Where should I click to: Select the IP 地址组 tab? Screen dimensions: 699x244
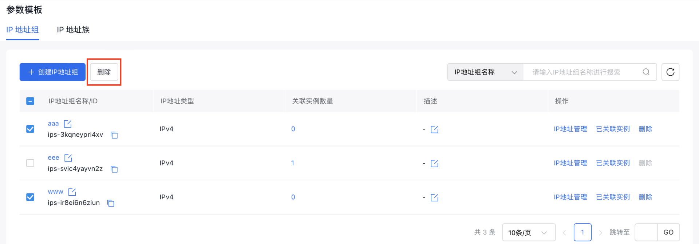23,30
